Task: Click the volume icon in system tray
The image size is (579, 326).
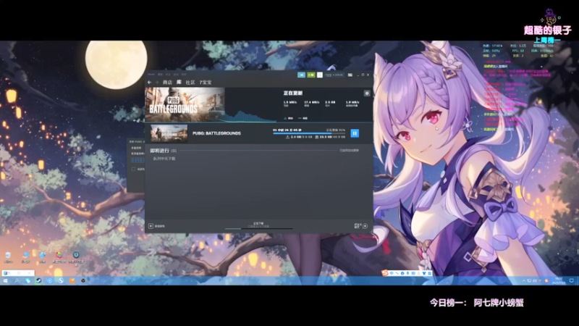Action: point(535,281)
